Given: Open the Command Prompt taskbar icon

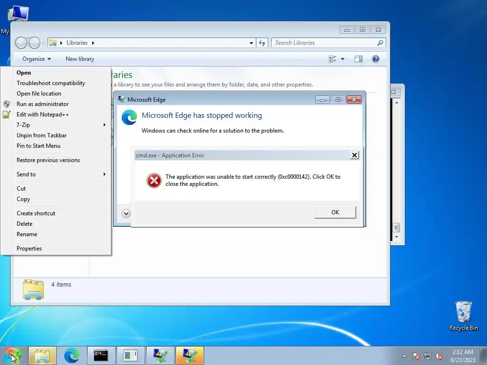Looking at the screenshot, I should (101, 355).
